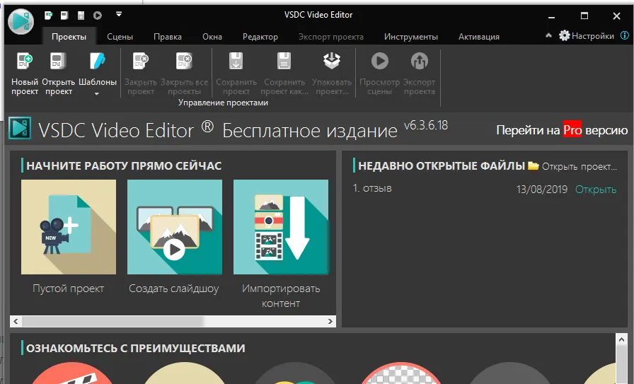Click the Сохранить проект icon
The width and height of the screenshot is (634, 384).
pos(236,62)
